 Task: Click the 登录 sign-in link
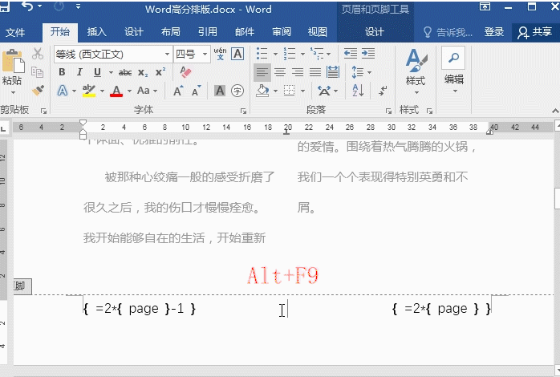point(494,32)
